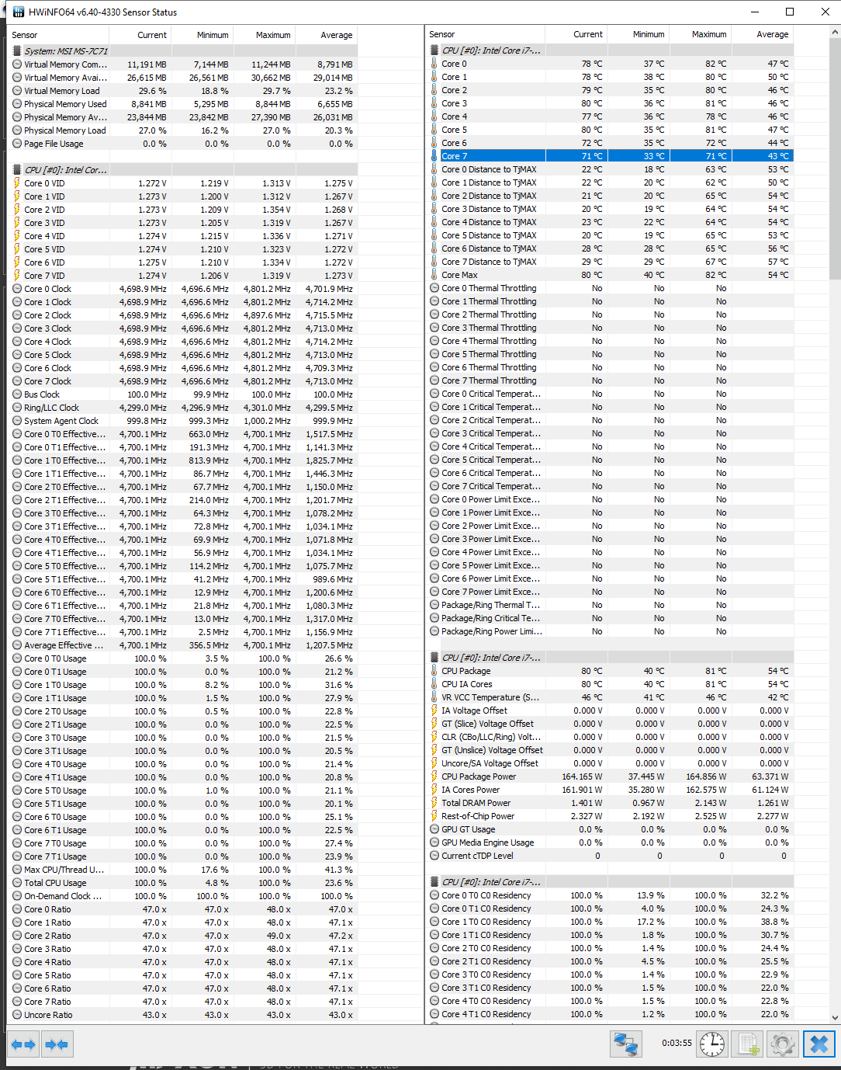Select the On-Demand Clock row
The width and height of the screenshot is (841, 1070).
[183, 896]
